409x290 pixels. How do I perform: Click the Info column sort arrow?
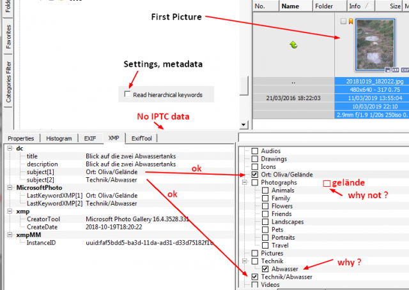point(368,6)
